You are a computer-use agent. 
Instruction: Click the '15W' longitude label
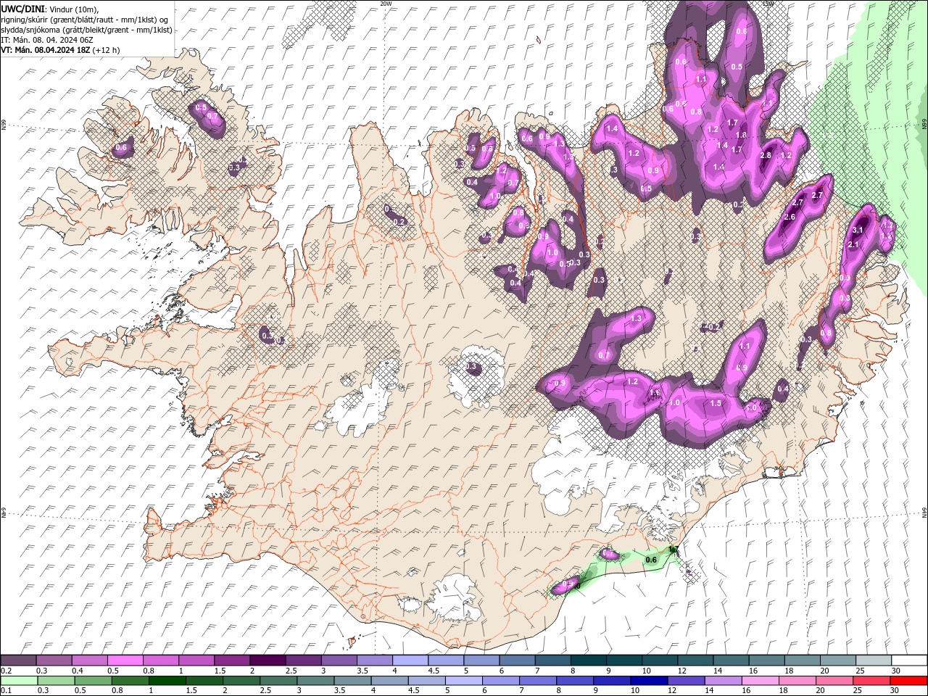[768, 4]
